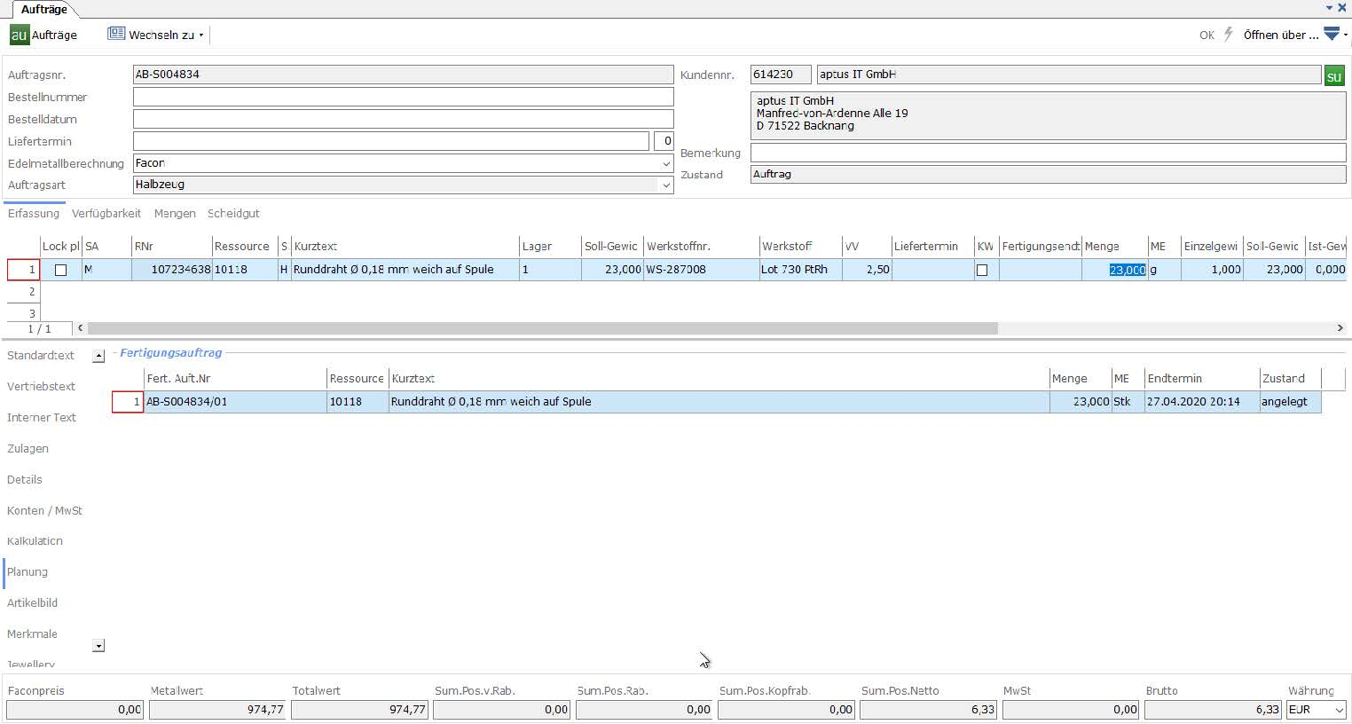Click the positions grid horizontal scrollbar

click(x=542, y=328)
